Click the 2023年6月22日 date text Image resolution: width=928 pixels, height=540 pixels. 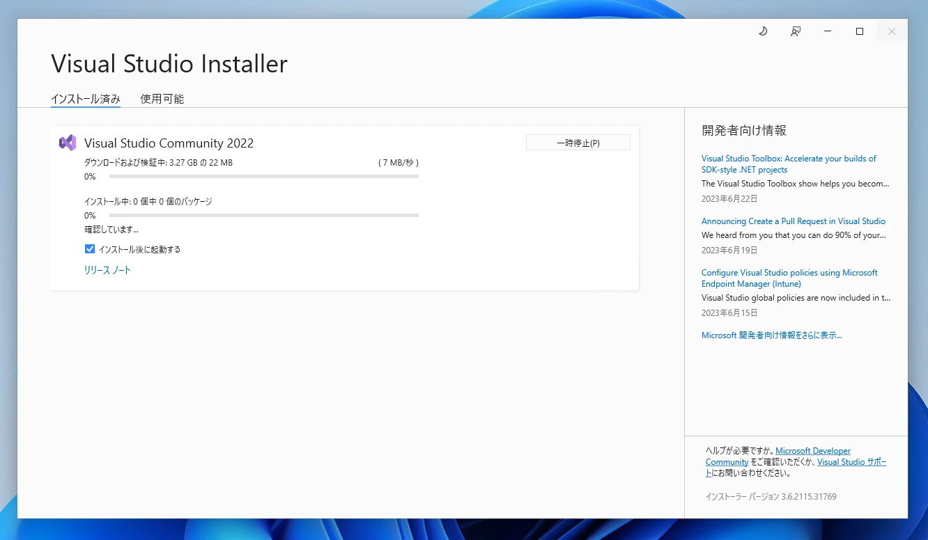(x=729, y=199)
